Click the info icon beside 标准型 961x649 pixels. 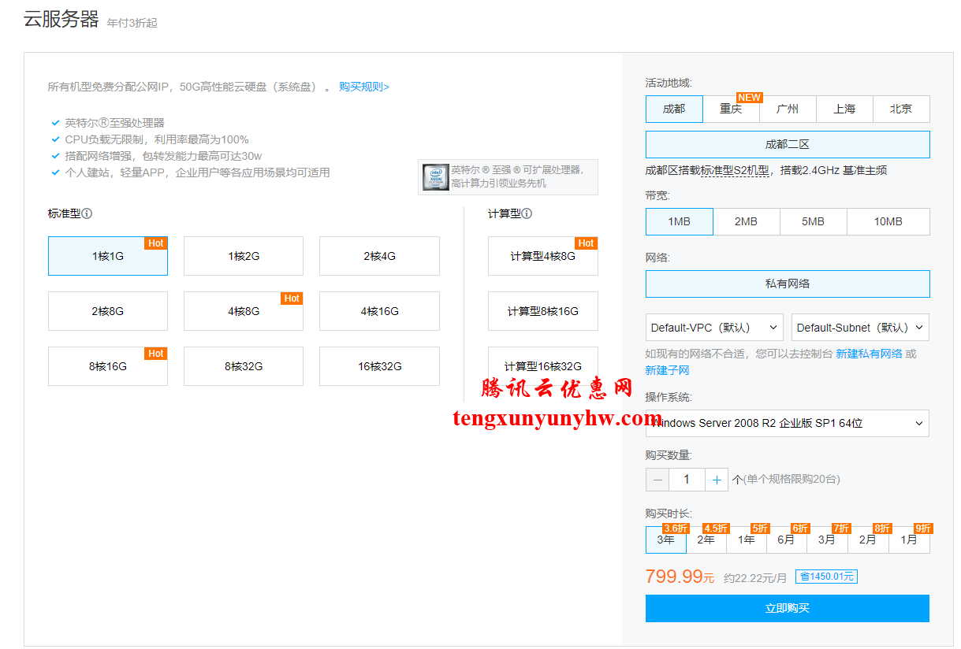pos(88,213)
